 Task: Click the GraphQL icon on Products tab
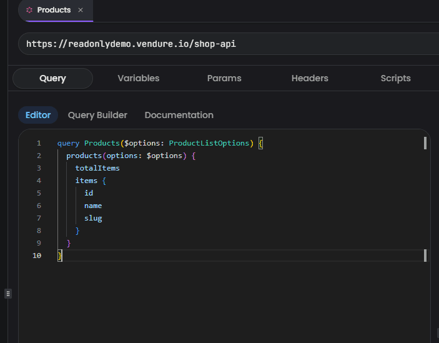click(29, 10)
